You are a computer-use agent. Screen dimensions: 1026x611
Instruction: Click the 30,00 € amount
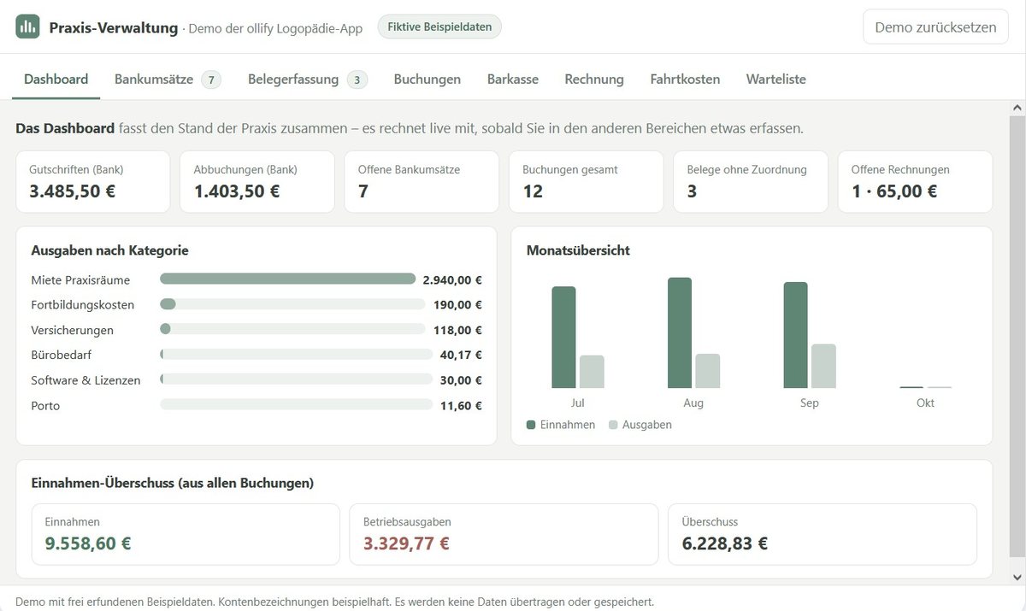(x=461, y=380)
